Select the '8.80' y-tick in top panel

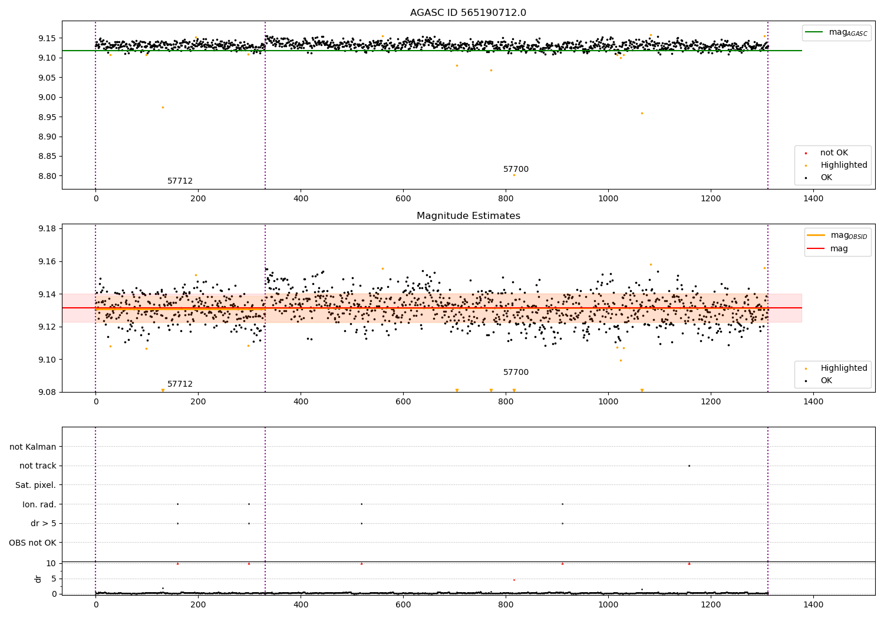click(47, 176)
